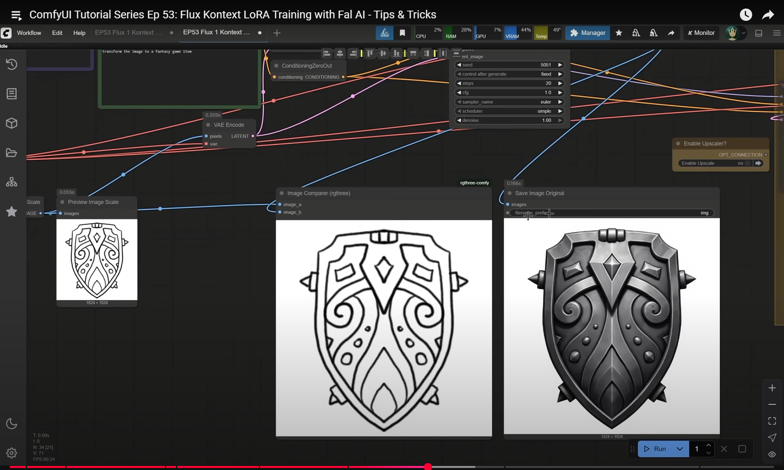Switch to the first EP53 Flux tab

coord(128,33)
